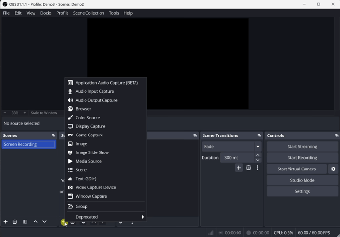Select Window Capture source type

point(91,196)
